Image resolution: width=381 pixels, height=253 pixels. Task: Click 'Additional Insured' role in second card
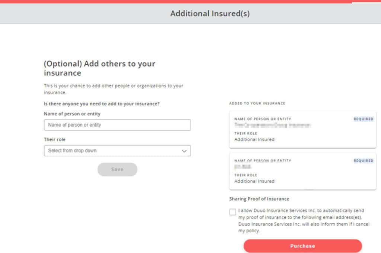click(254, 181)
